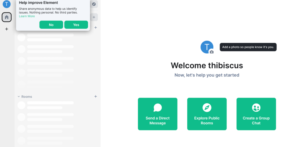Collapse the Rooms section chevron

click(x=19, y=97)
